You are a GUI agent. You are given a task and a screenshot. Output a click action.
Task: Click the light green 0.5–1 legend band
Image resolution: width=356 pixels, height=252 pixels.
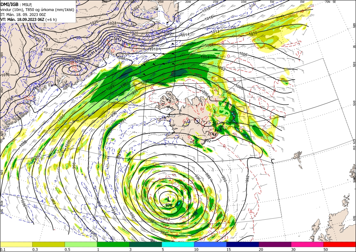pyautogui.click(x=81, y=244)
